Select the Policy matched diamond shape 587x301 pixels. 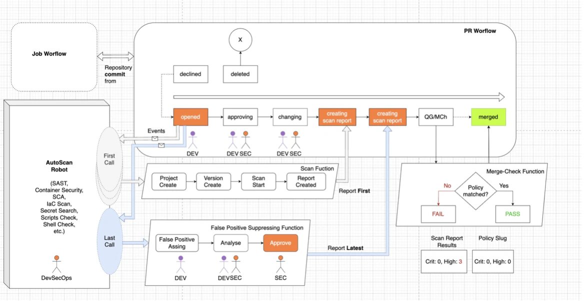coord(475,191)
